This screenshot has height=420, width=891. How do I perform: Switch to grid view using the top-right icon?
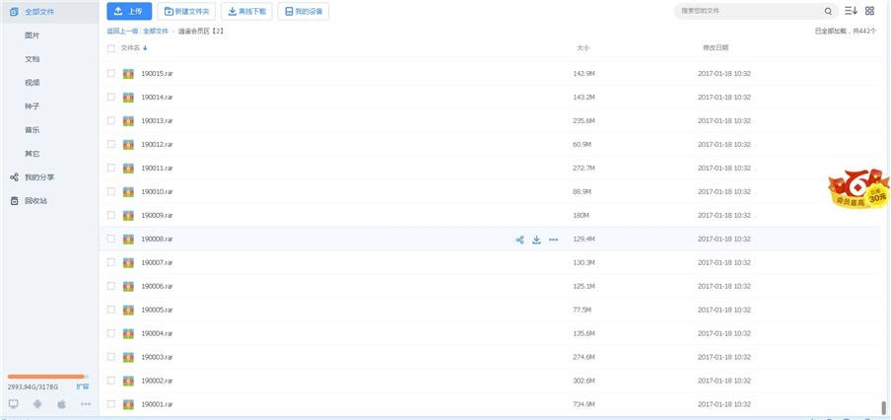[x=869, y=11]
